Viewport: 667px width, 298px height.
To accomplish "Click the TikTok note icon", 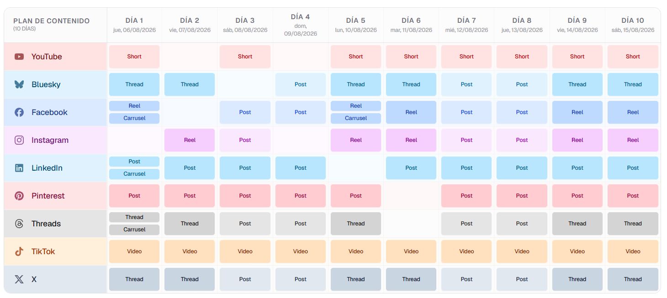I will pos(19,251).
